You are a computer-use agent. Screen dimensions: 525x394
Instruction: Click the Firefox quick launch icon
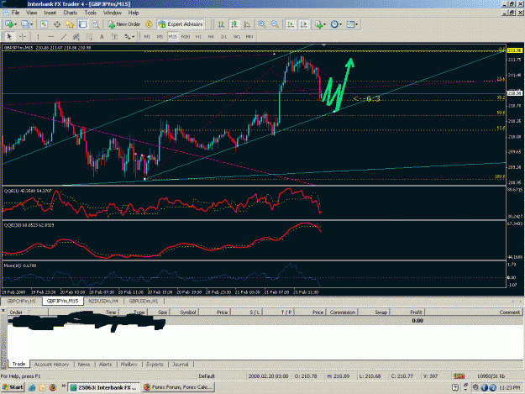53,387
